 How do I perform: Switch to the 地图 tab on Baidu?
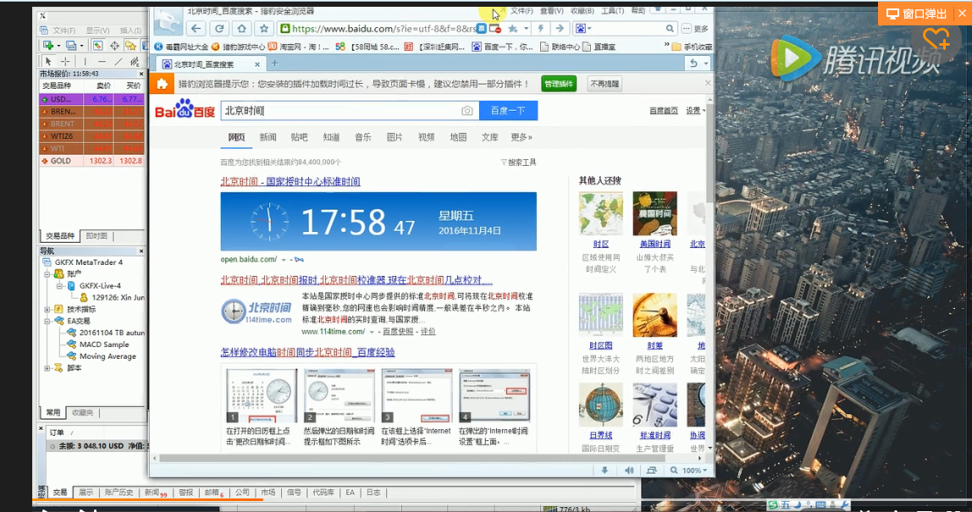tap(458, 137)
